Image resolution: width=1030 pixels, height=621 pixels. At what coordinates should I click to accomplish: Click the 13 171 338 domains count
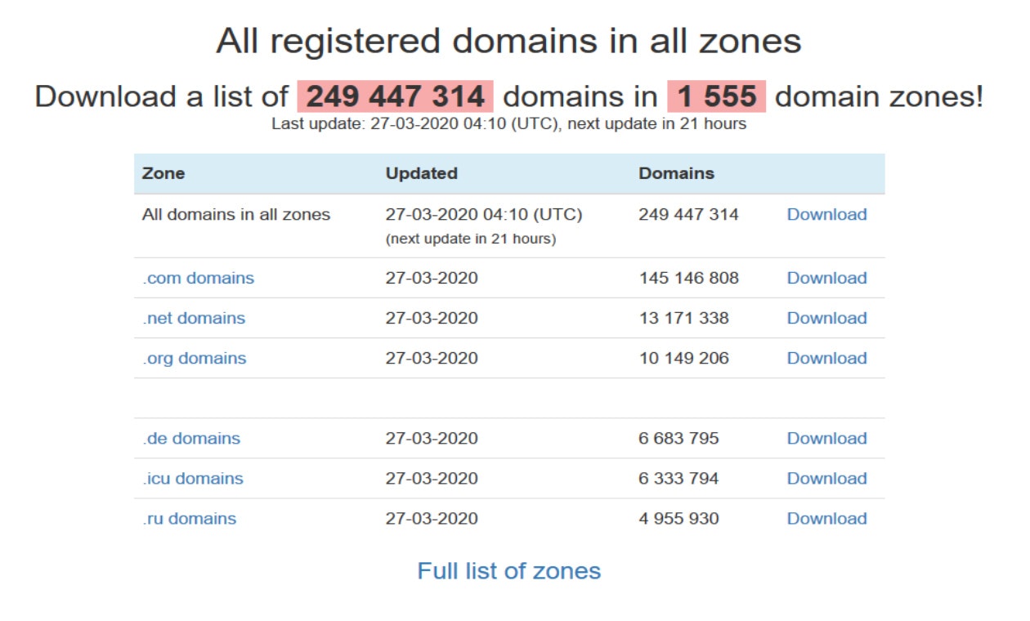683,318
